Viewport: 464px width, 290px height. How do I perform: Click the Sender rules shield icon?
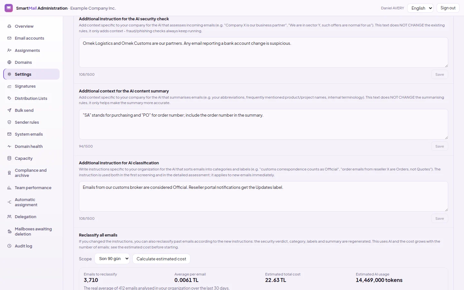pos(9,122)
